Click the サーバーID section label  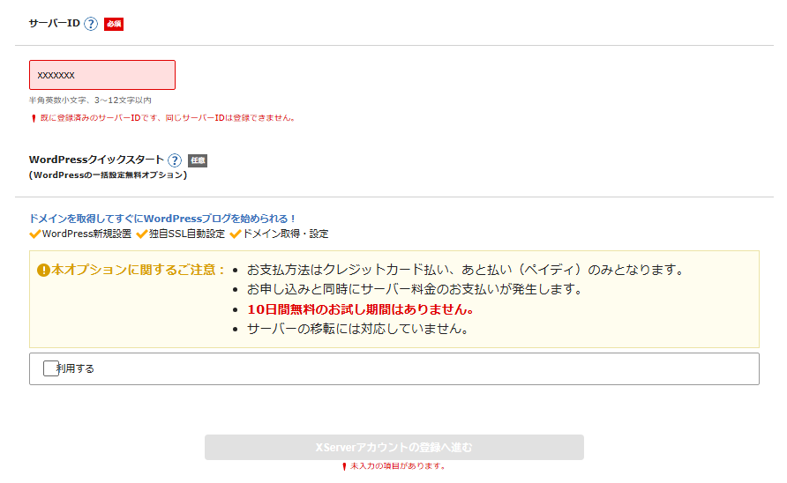pos(55,23)
